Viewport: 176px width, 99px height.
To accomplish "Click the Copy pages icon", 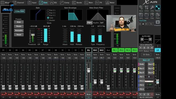I will (x=152, y=15).
